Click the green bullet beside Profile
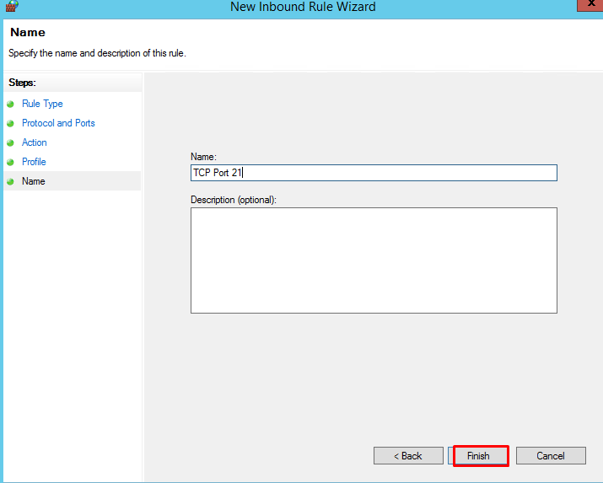Image resolution: width=603 pixels, height=483 pixels. [10, 163]
